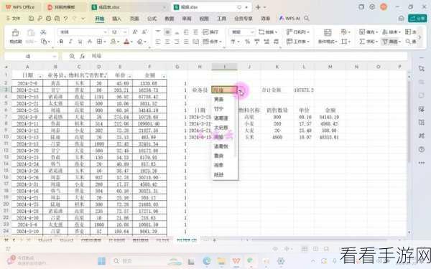Increase font size with larger A icon
Image resolution: width=431 pixels, height=269 pixels.
click(x=135, y=32)
